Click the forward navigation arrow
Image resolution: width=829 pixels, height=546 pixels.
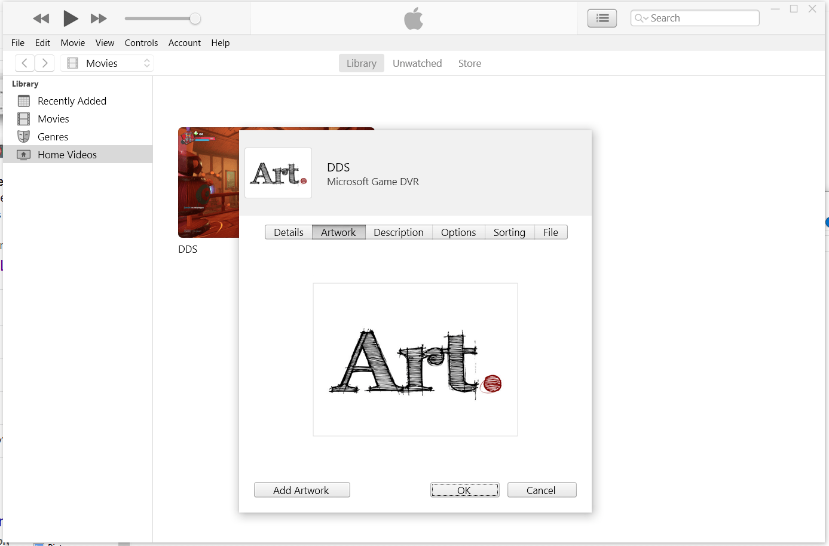(44, 63)
